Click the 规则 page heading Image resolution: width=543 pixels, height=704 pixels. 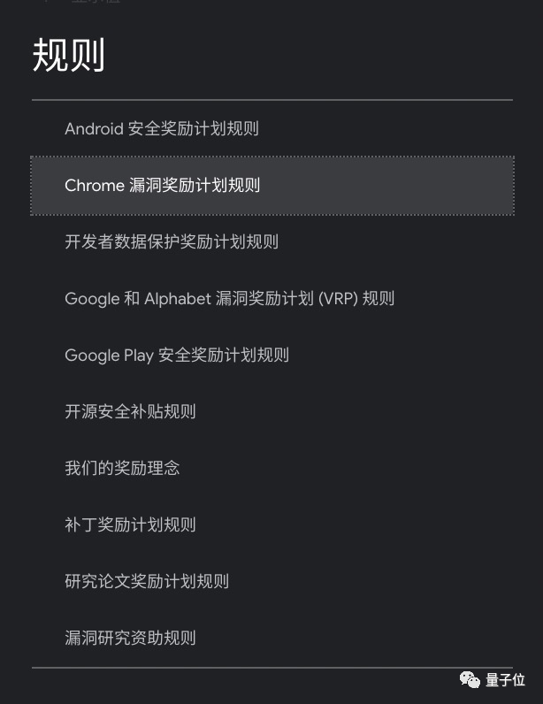click(69, 55)
